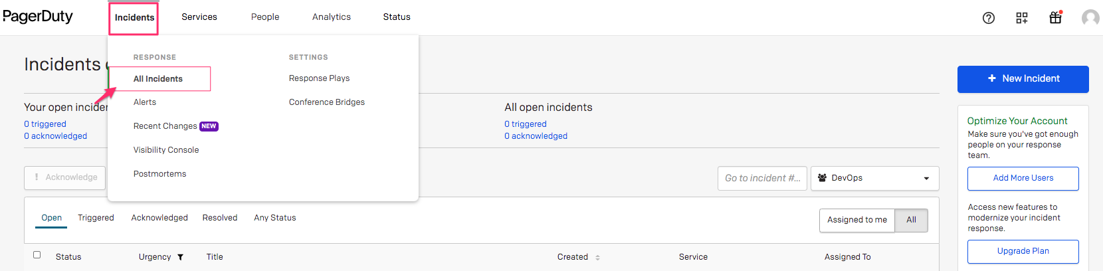Open Recent Changes menu entry
This screenshot has height=271, width=1103.
(x=165, y=126)
